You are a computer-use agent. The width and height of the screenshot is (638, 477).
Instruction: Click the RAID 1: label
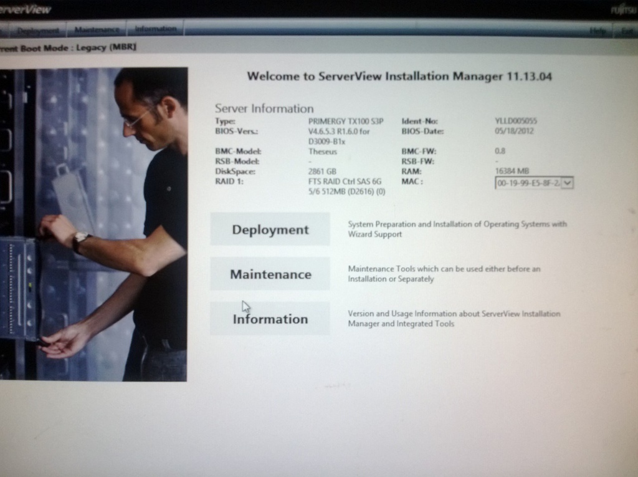(x=229, y=181)
